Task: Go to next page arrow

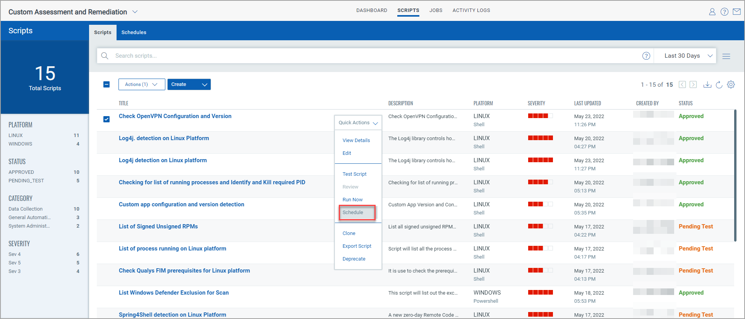Action: point(694,84)
